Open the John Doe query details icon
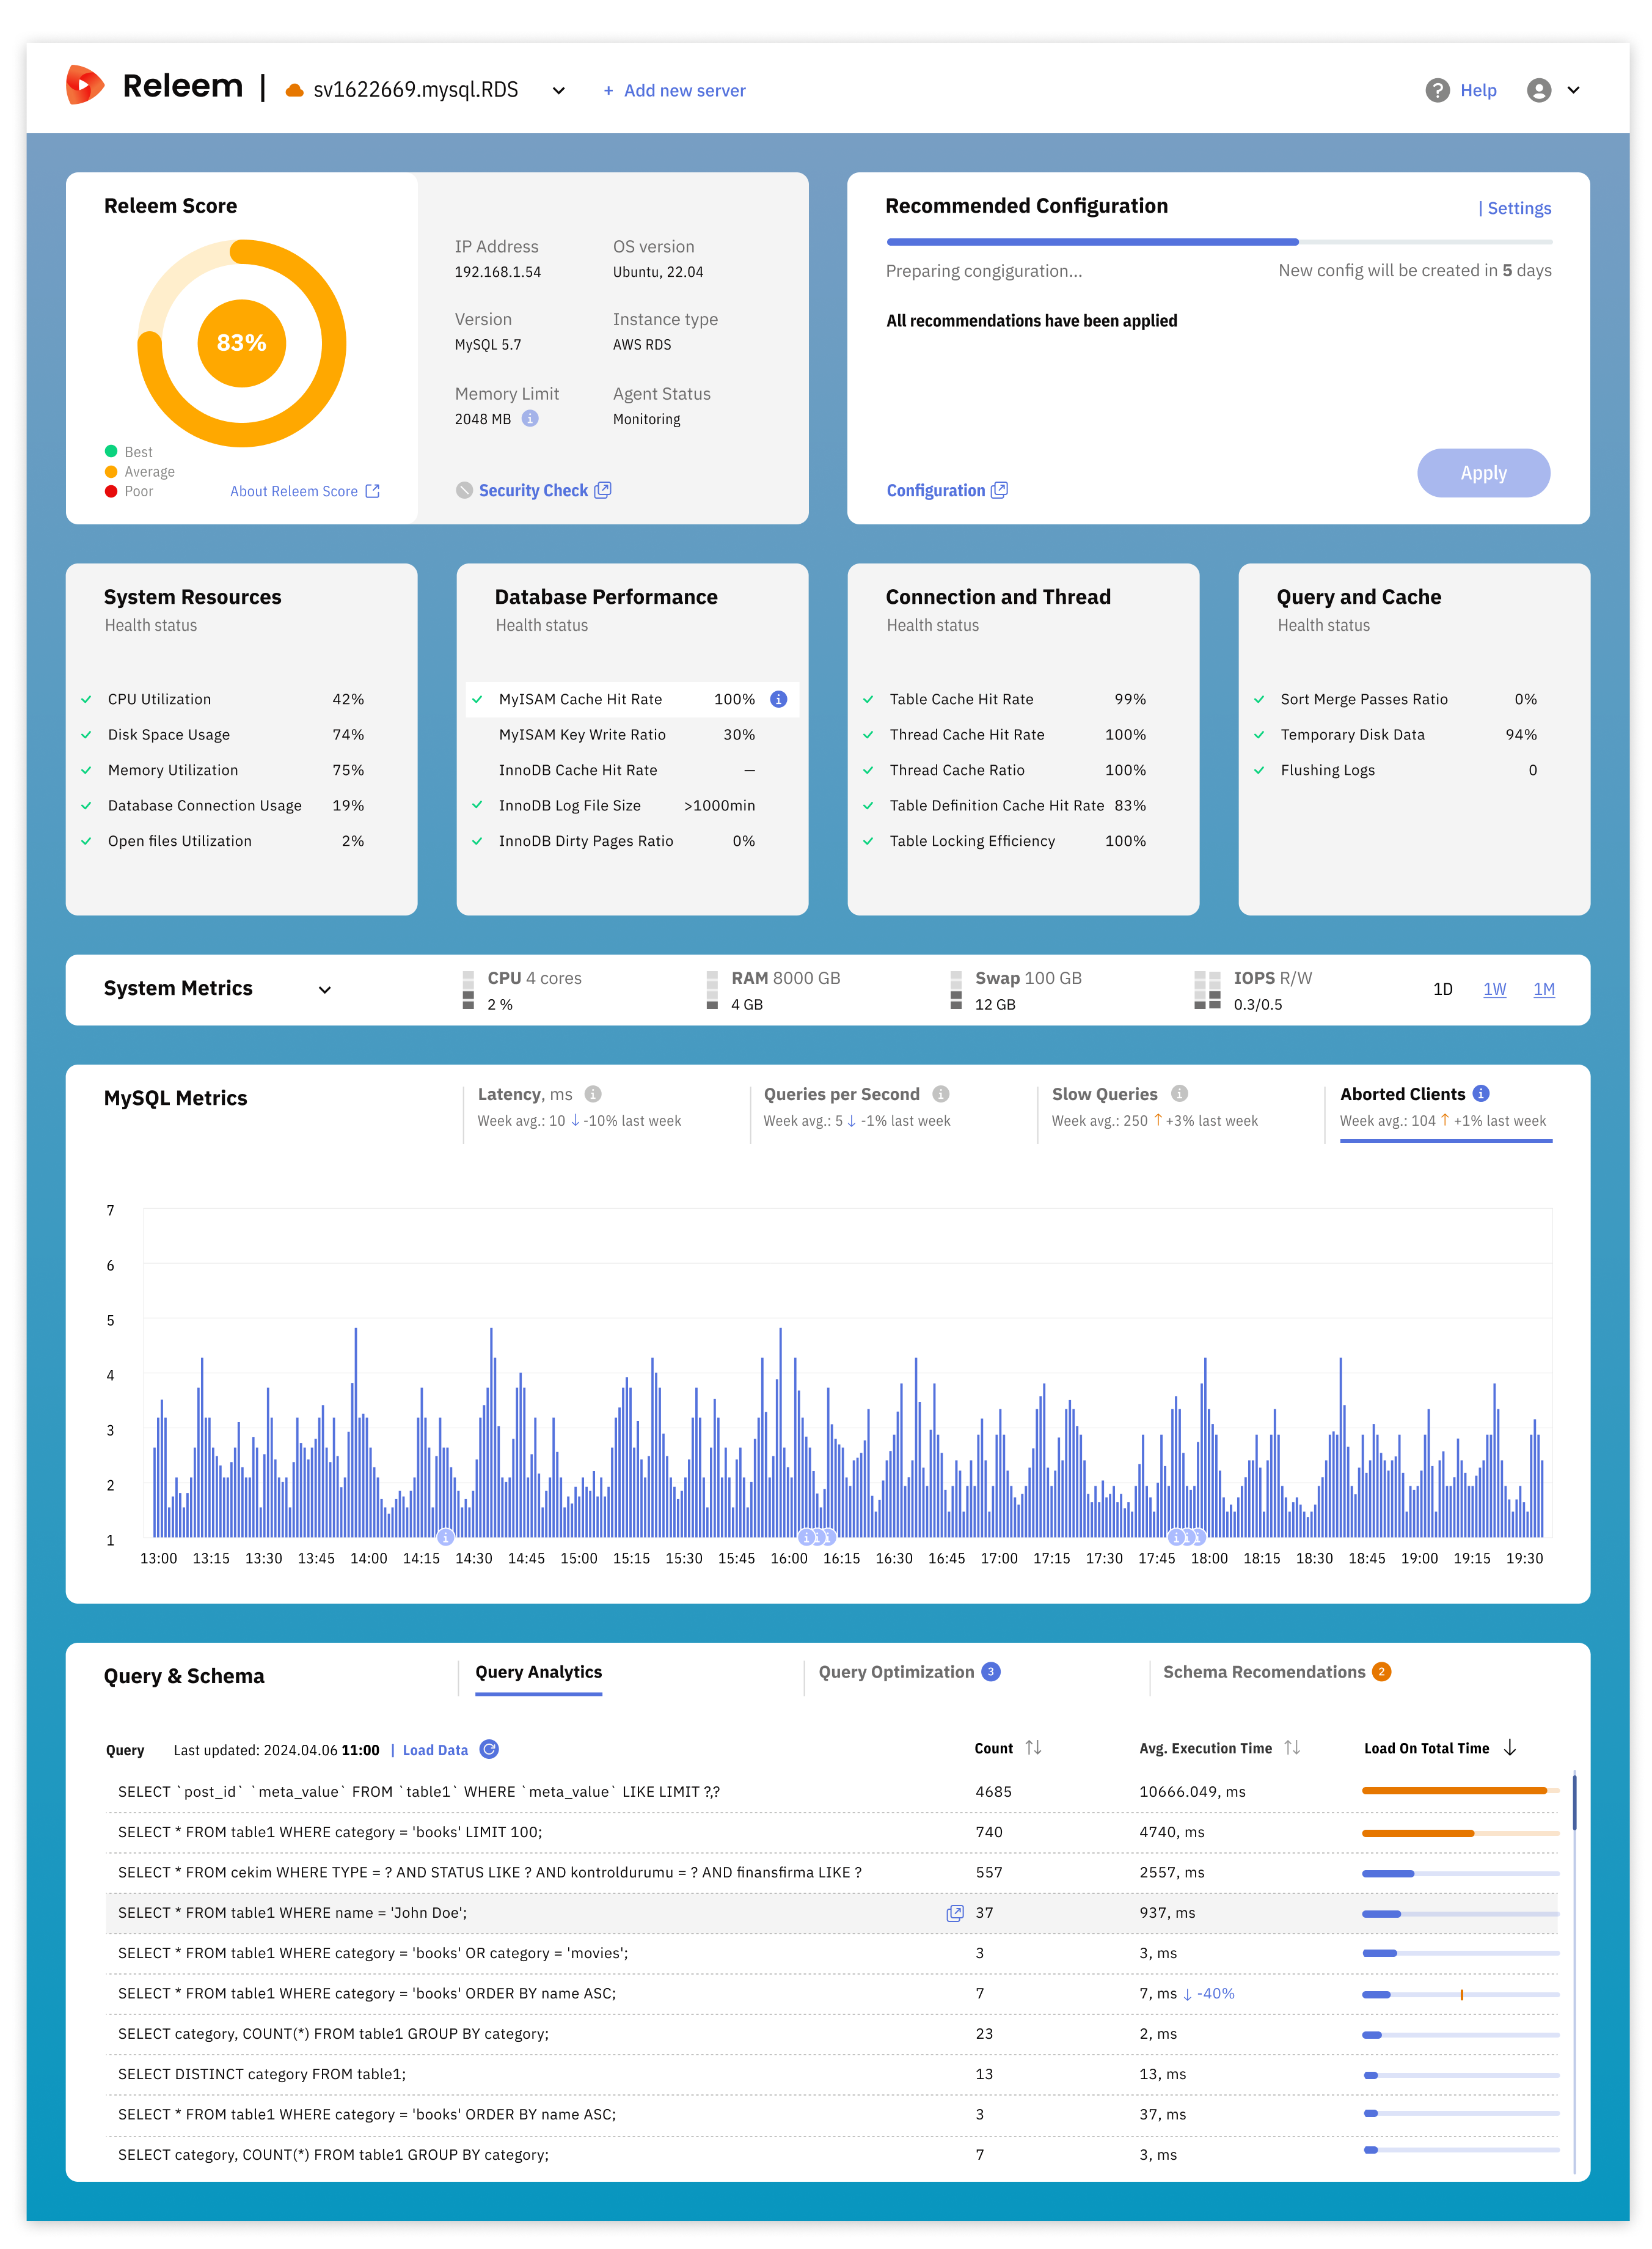Screen dimensions: 1652x2249 click(955, 1913)
